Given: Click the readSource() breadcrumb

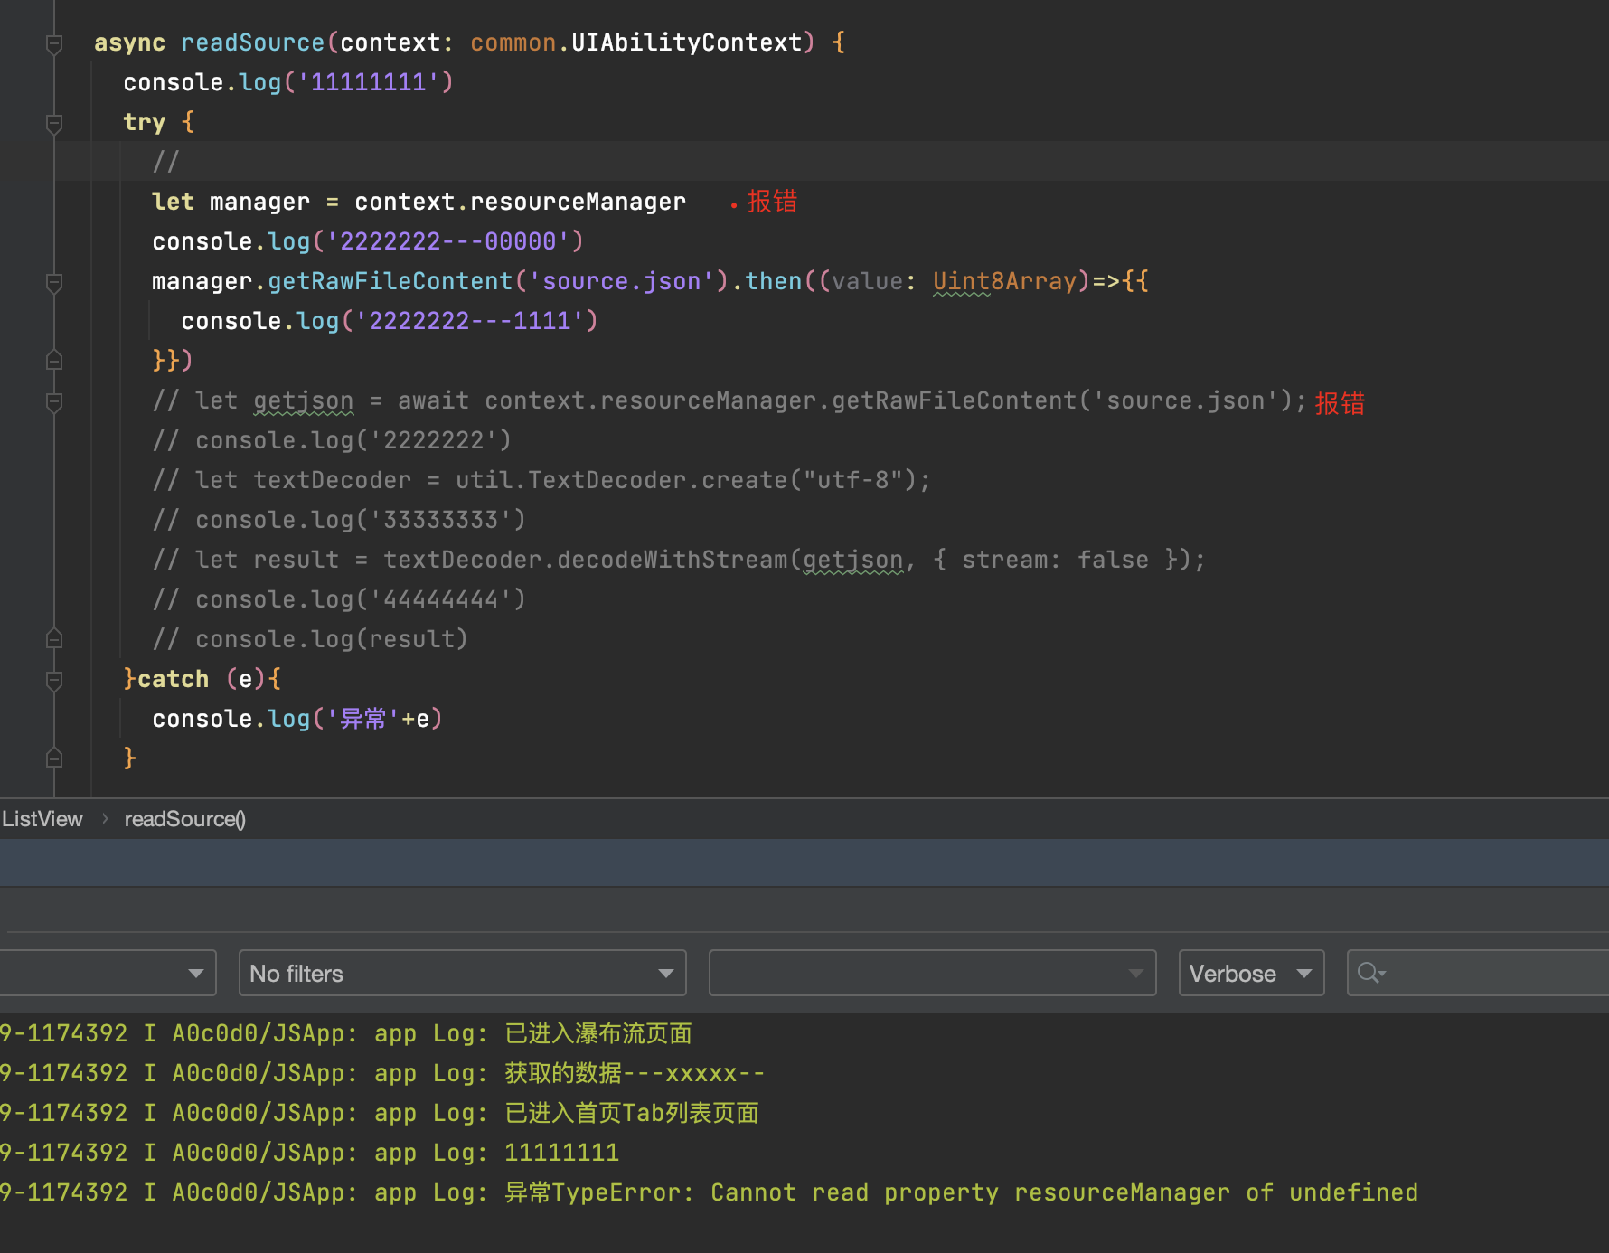Looking at the screenshot, I should 185,819.
